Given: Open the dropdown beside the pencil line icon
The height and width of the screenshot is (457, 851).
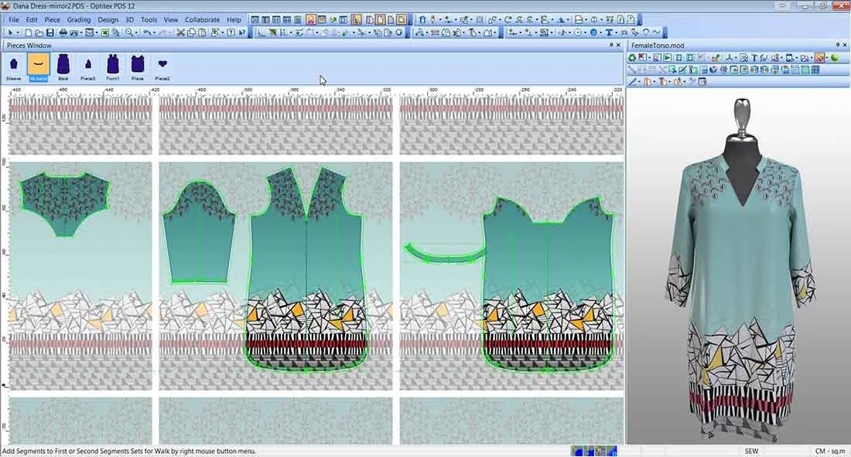Looking at the screenshot, I should pyautogui.click(x=640, y=81).
